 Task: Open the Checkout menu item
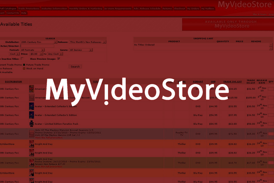(x=179, y=9)
